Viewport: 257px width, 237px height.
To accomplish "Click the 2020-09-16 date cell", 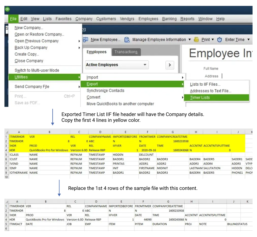I will [147, 150].
